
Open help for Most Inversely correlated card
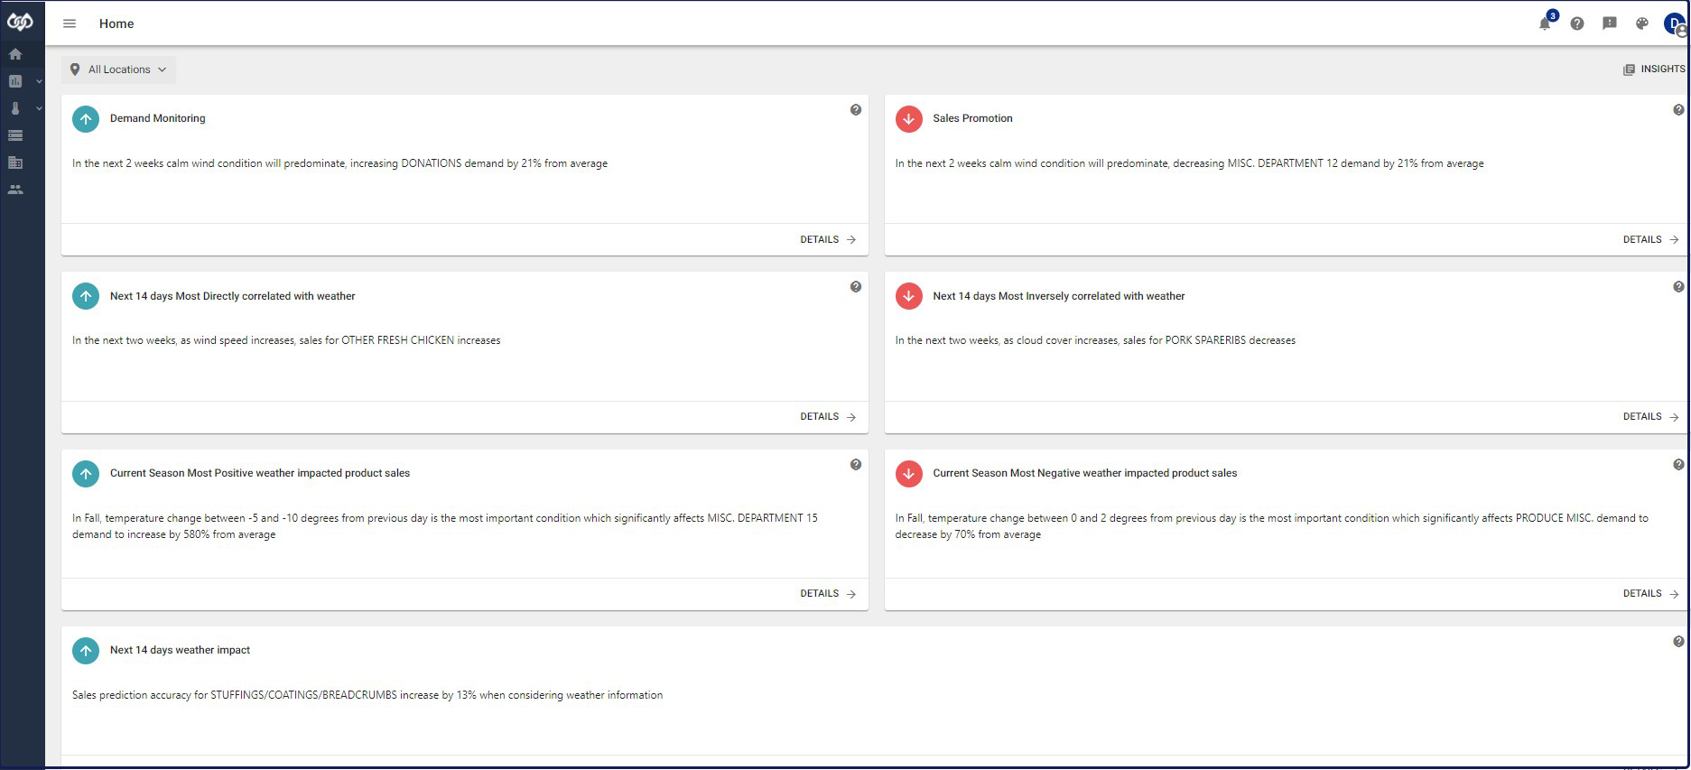[x=1678, y=287]
